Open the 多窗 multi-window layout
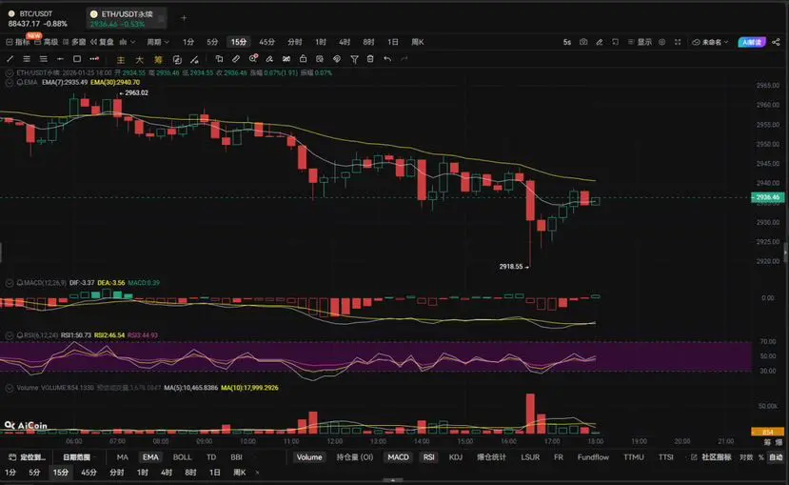The height and width of the screenshot is (485, 789). click(74, 42)
